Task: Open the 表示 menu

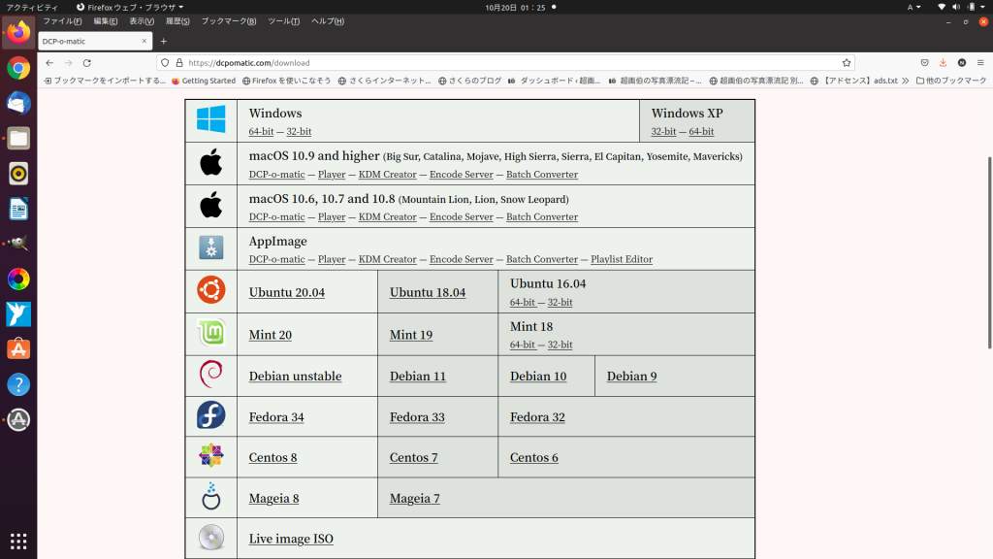Action: click(142, 21)
